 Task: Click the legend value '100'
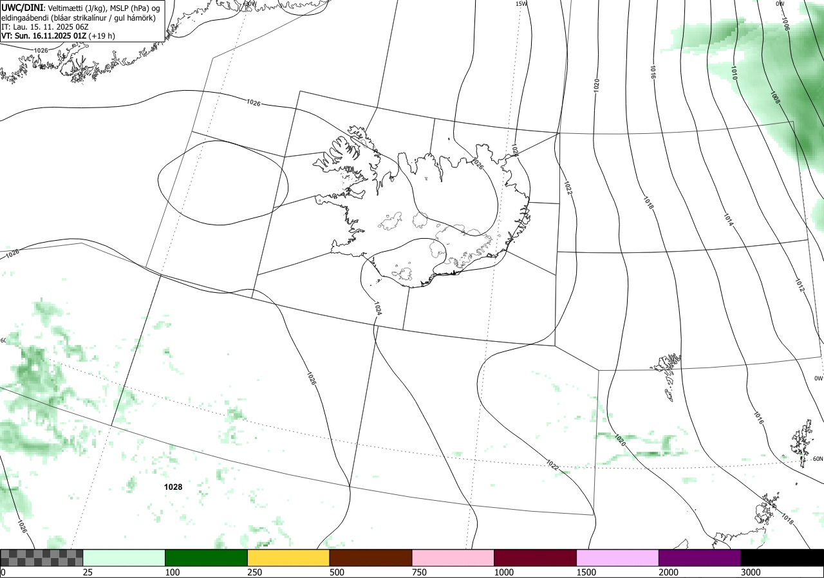[x=173, y=572]
